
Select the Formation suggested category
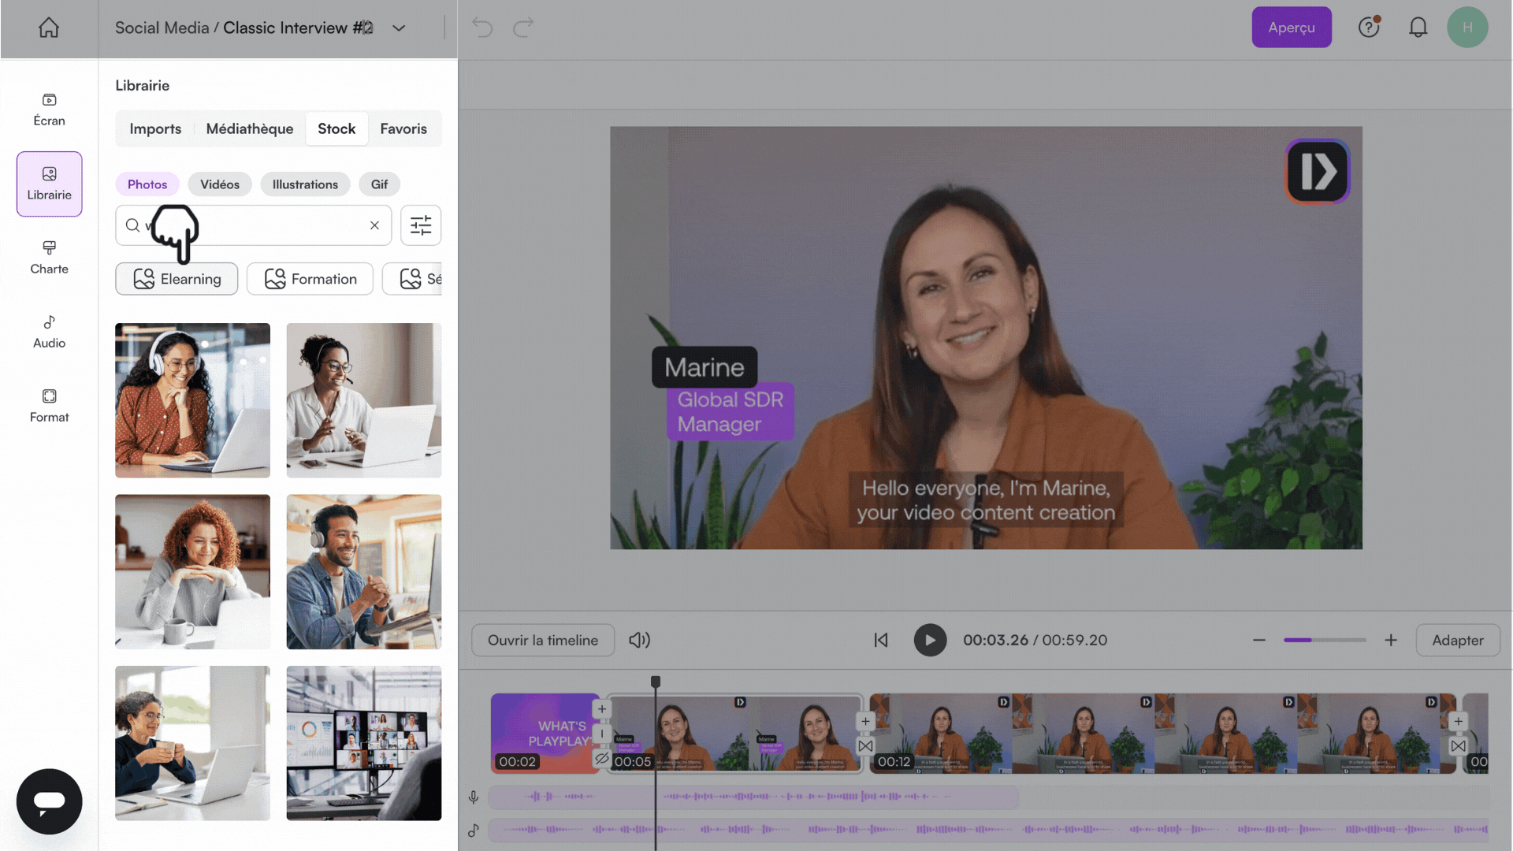pyautogui.click(x=310, y=279)
